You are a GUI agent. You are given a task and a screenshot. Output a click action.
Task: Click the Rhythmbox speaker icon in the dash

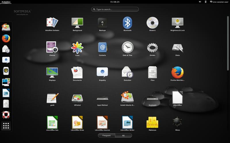[6, 71]
